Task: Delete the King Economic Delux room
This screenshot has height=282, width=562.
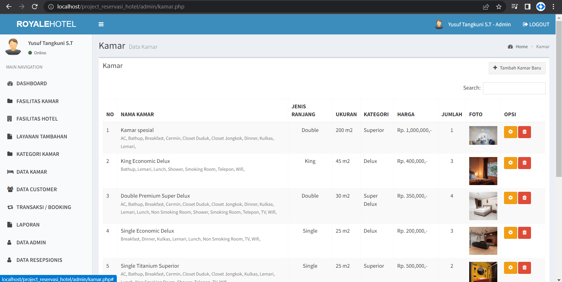Action: pos(524,163)
